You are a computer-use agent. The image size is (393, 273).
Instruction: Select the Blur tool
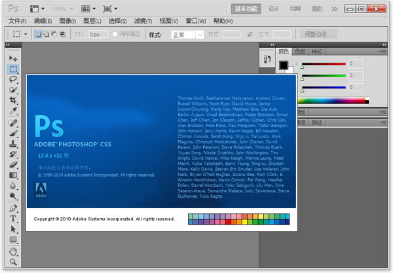click(13, 185)
